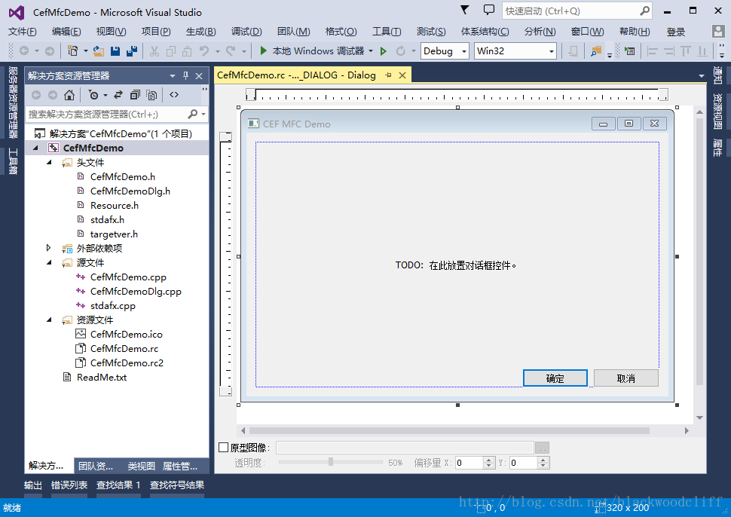Open Solution Explorer window options dropdown
This screenshot has height=517, width=731.
173,75
